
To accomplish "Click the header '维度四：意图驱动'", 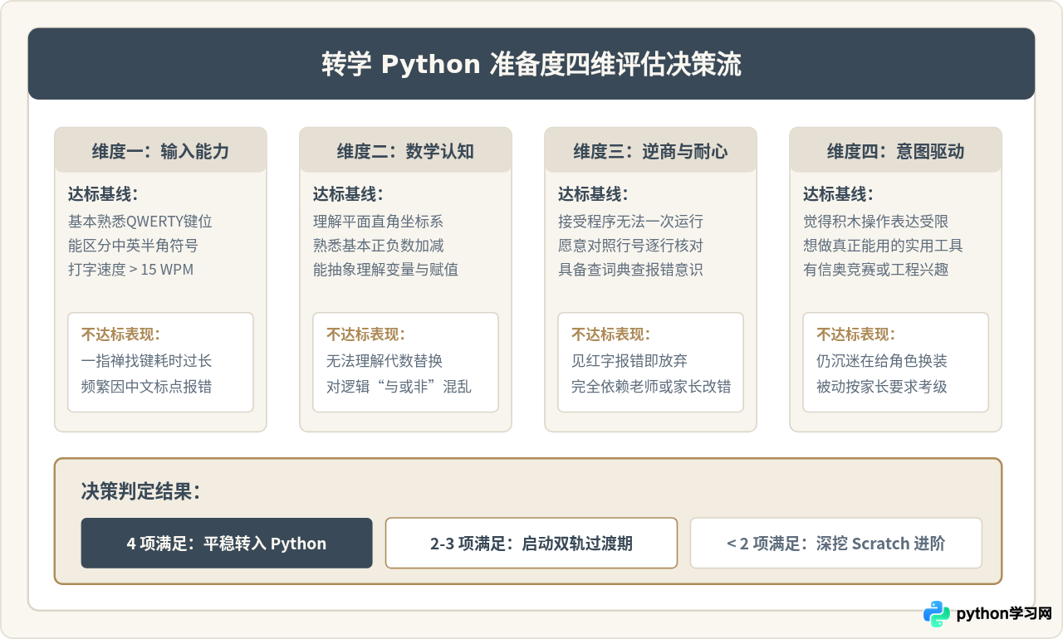I will pyautogui.click(x=895, y=151).
